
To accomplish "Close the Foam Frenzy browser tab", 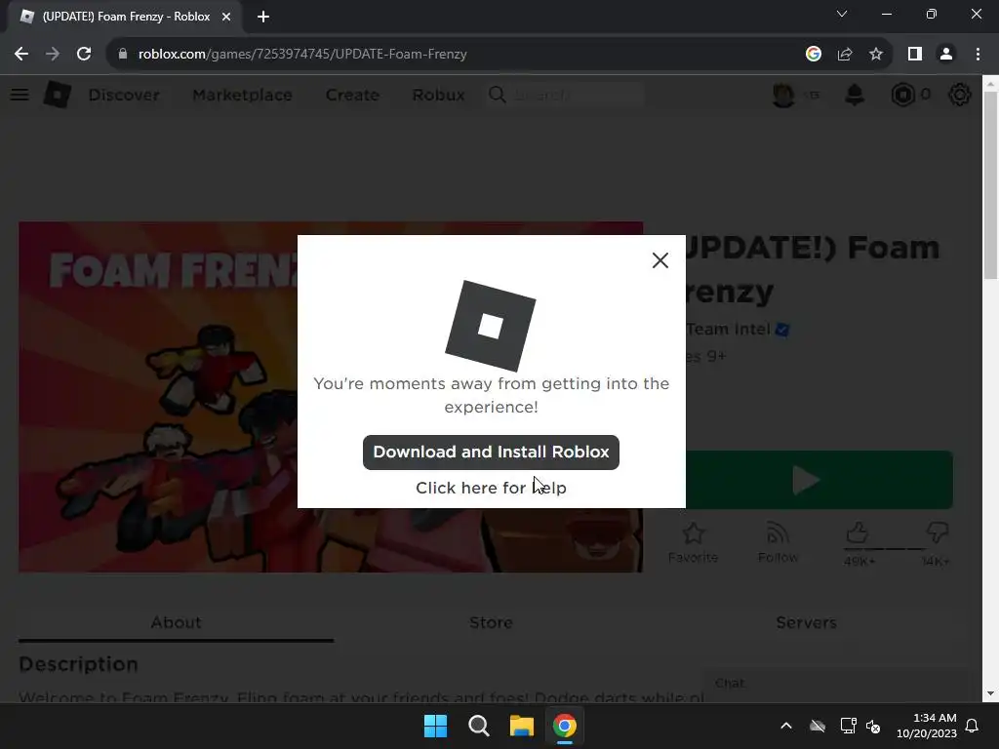I will (x=226, y=17).
